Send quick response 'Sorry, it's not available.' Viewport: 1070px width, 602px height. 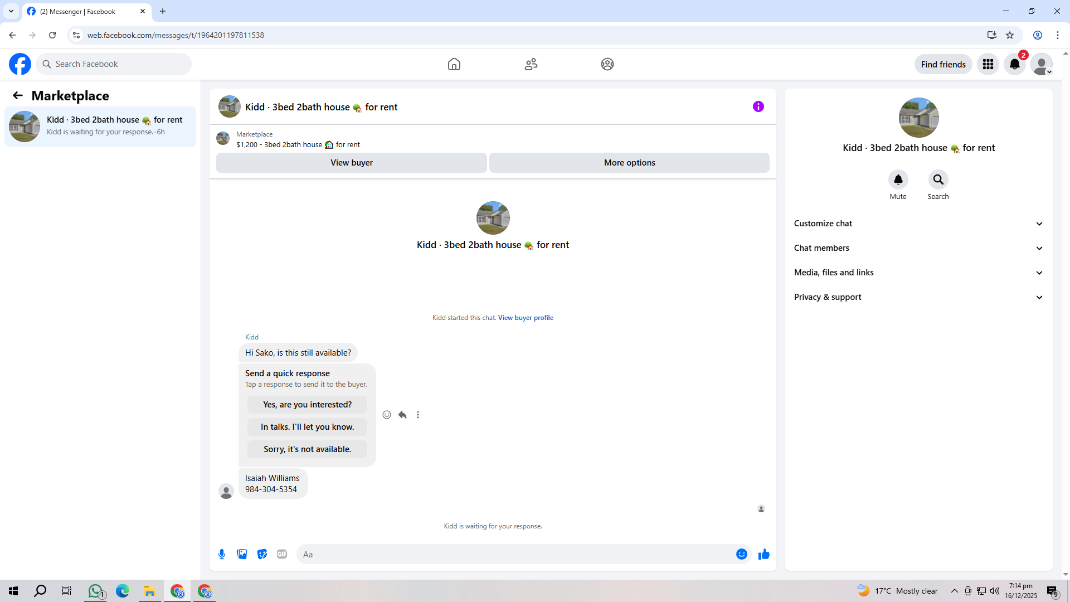pyautogui.click(x=308, y=449)
